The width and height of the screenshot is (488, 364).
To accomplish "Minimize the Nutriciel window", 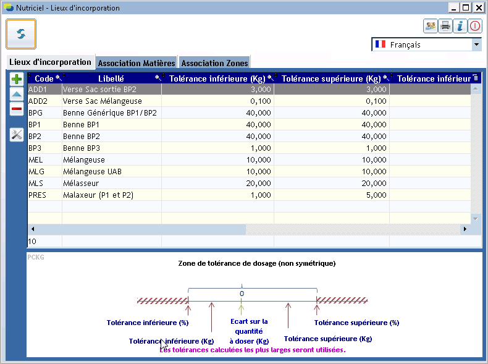I will pyautogui.click(x=453, y=7).
